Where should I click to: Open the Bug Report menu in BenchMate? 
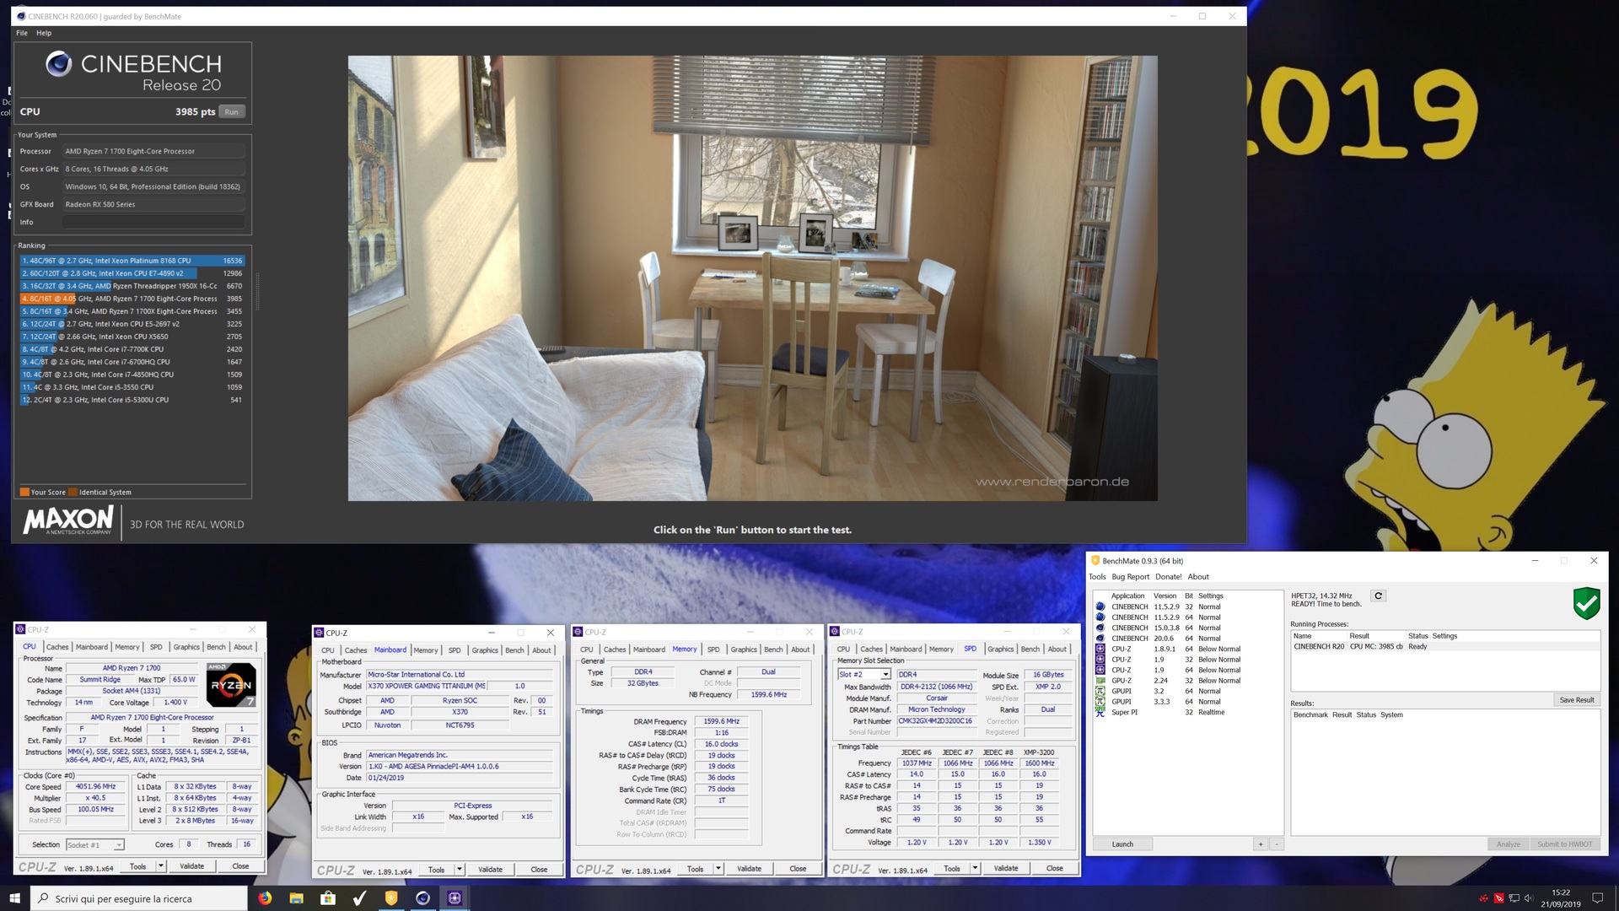coord(1131,577)
